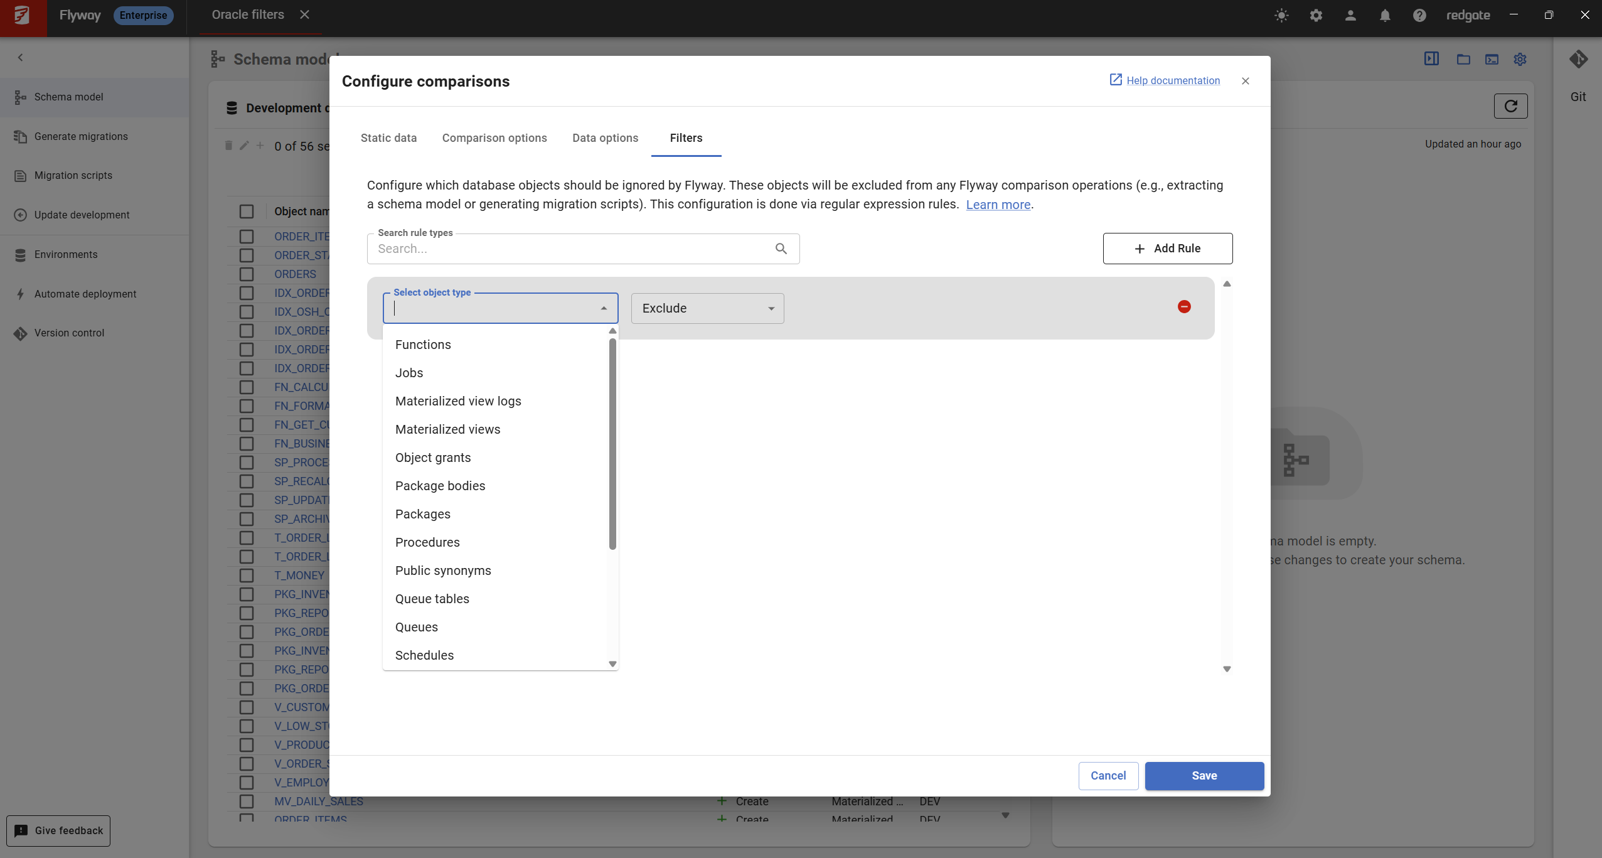Screen dimensions: 1602x858
Task: Open the user account icon
Action: [x=1350, y=15]
